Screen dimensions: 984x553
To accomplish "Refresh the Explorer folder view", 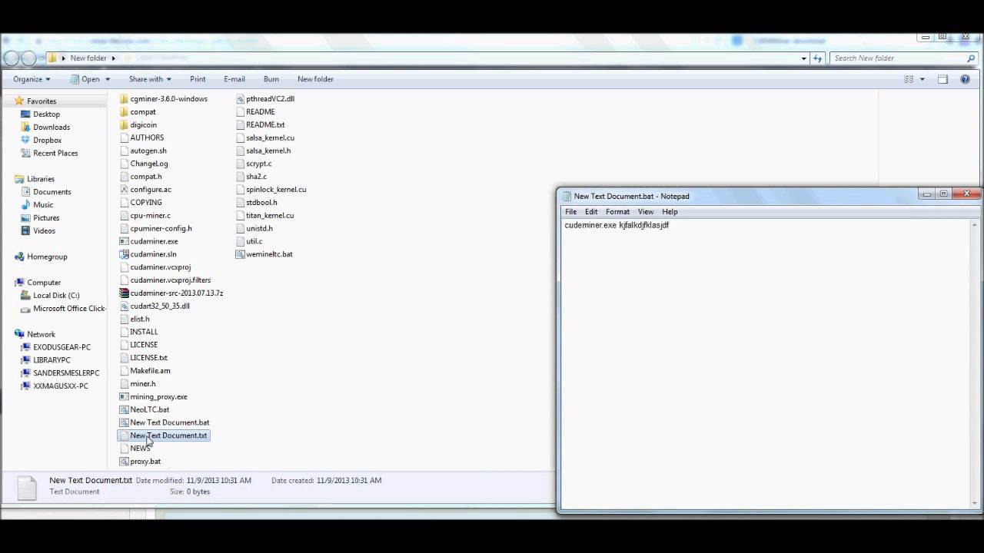I will click(x=818, y=58).
